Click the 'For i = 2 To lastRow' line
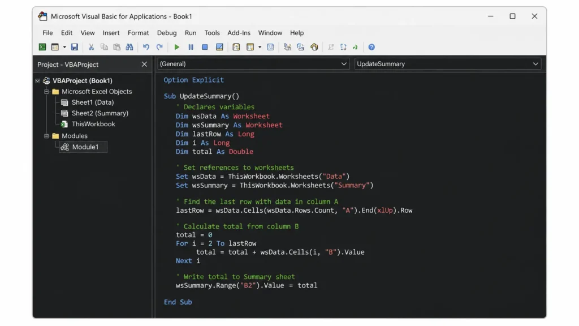Screen dimensions: 579x326 click(x=216, y=243)
